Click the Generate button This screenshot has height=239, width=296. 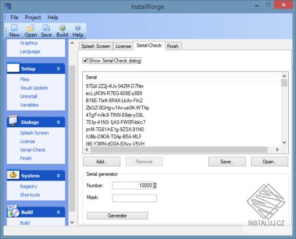tap(117, 215)
